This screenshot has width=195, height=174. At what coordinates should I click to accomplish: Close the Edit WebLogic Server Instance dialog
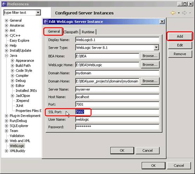(x=162, y=21)
